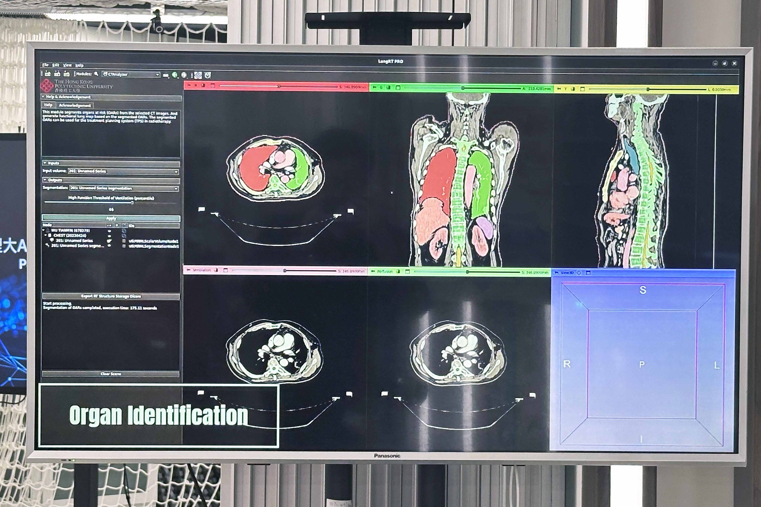Click the green slice offset slider

coord(463,88)
